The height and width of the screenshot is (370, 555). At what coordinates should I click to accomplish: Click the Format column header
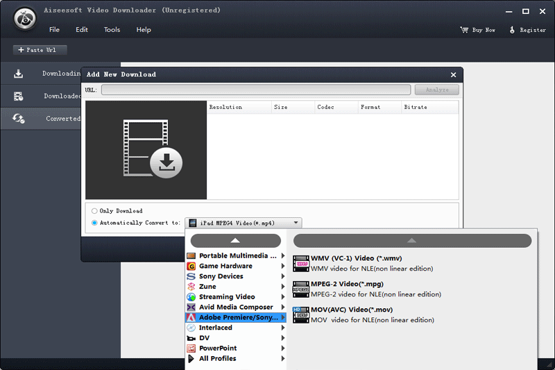pyautogui.click(x=379, y=107)
